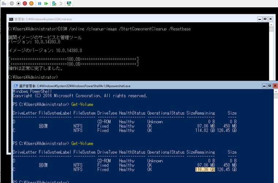Screen dimensions: 278x183
Task: Click the Revert checkpoint arrow icon
Action: pos(61,3)
